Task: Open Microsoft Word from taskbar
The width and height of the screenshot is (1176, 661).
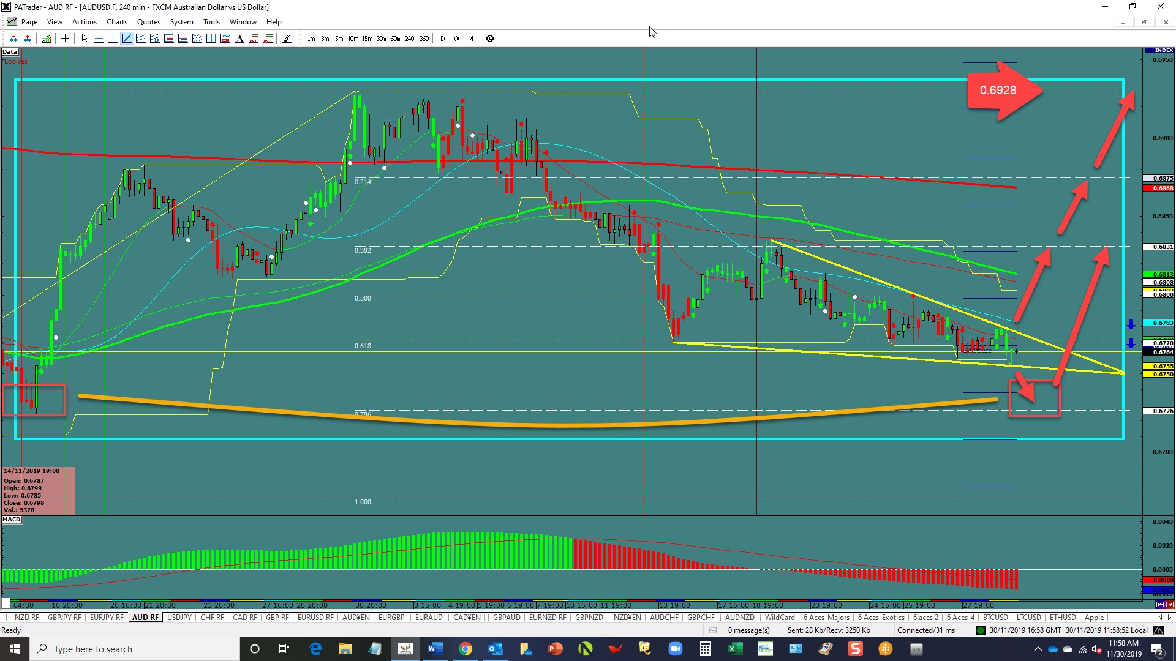Action: pyautogui.click(x=435, y=649)
